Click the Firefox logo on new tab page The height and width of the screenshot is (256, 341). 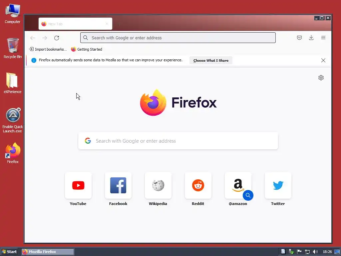[x=178, y=103]
